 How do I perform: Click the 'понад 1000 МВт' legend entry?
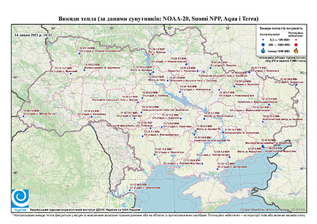click(278, 51)
